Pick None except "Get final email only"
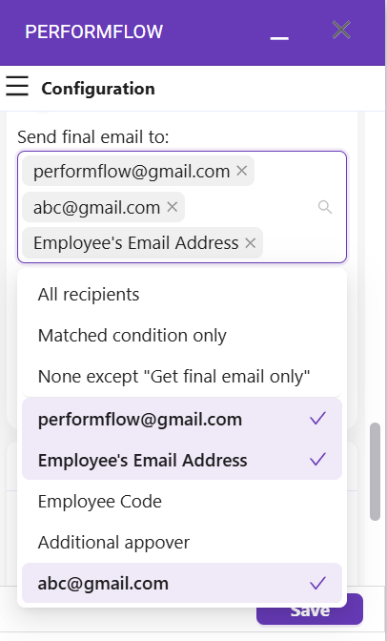Image resolution: width=387 pixels, height=641 pixels. (x=182, y=376)
